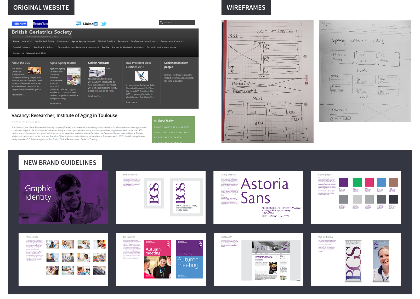
Task: Click Read more under BGS President-Elect Elections
Action: pos(132,102)
